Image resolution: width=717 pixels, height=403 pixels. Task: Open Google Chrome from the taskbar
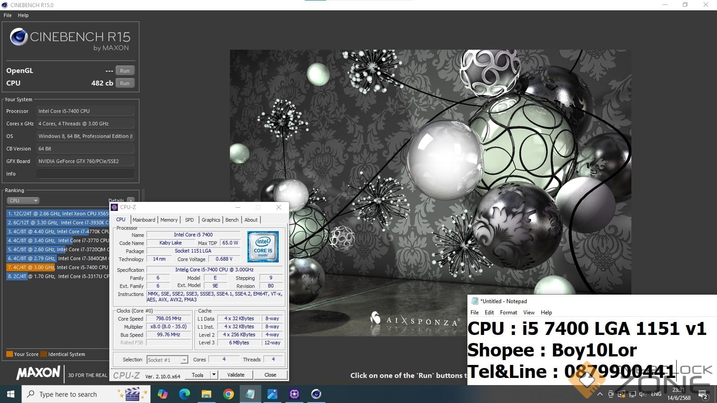[228, 394]
